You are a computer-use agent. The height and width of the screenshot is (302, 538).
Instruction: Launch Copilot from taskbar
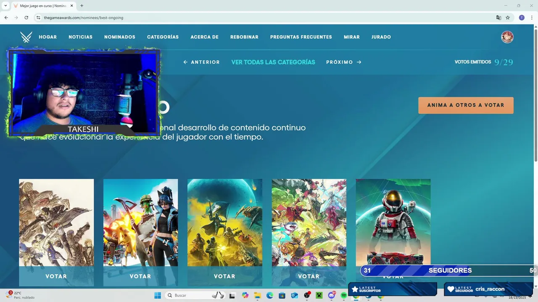pos(245,295)
